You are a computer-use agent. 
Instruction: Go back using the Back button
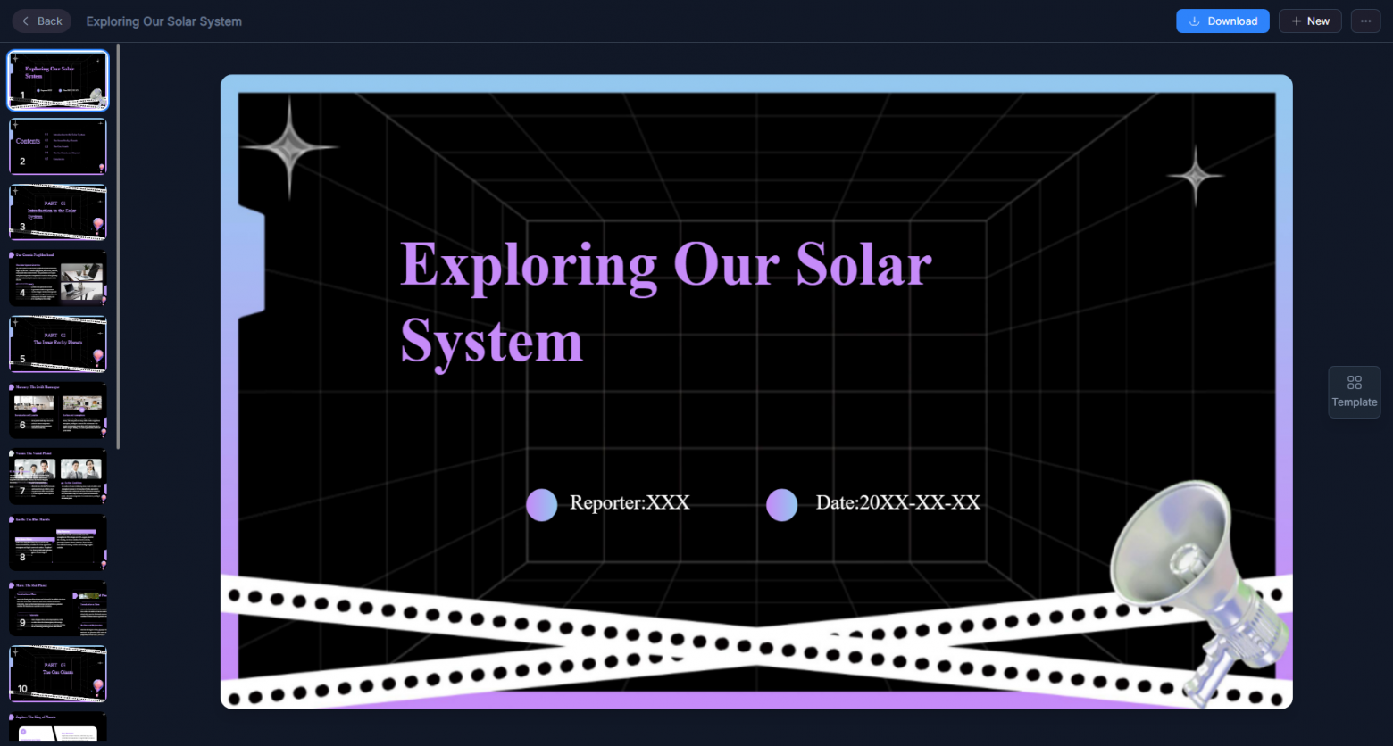point(42,21)
